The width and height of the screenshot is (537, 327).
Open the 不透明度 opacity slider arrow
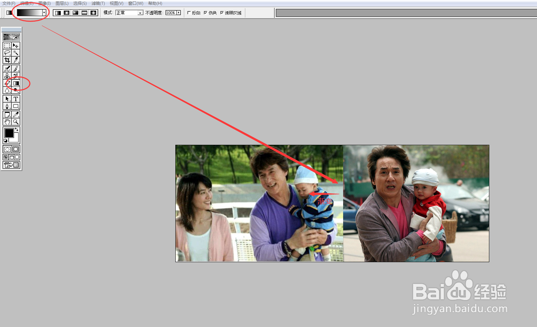[179, 13]
